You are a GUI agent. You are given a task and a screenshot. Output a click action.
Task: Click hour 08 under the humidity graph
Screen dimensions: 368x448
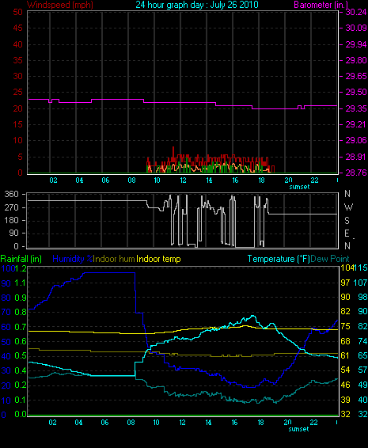131,423
